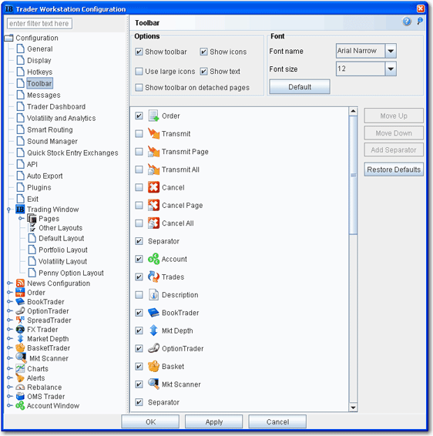
Task: Open Sound Manager configuration page
Action: pyautogui.click(x=52, y=141)
